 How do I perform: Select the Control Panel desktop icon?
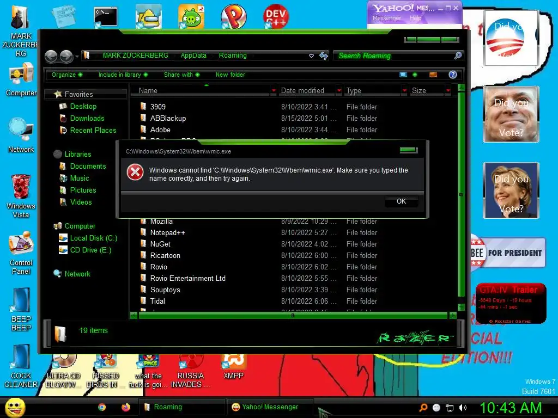click(x=21, y=253)
